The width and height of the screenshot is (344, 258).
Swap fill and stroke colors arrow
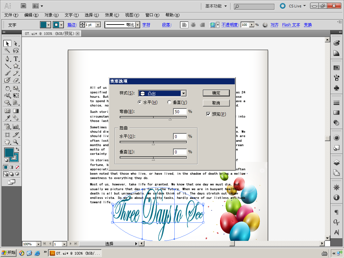17,149
